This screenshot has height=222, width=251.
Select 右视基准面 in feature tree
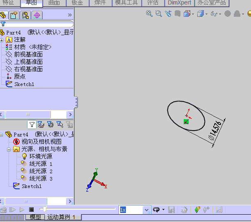(28, 69)
